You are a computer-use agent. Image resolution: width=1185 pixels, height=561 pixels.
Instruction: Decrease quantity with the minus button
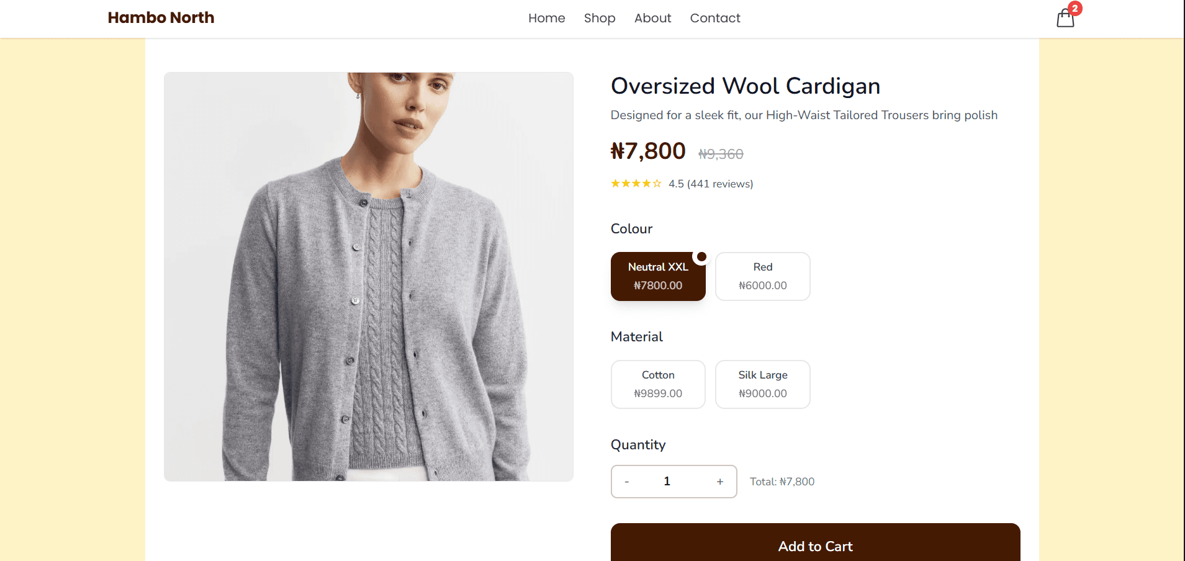(x=627, y=482)
